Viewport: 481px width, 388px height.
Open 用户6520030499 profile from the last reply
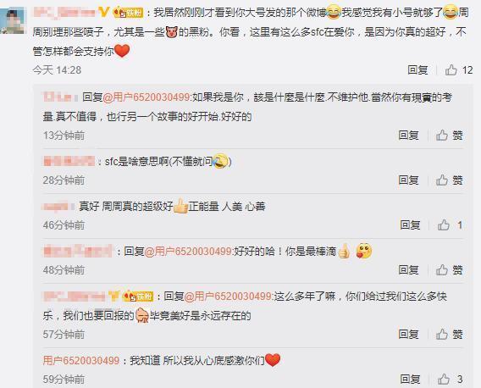81,360
